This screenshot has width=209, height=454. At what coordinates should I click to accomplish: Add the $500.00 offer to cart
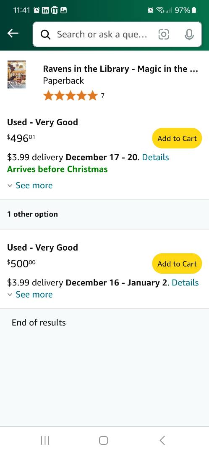click(x=177, y=264)
